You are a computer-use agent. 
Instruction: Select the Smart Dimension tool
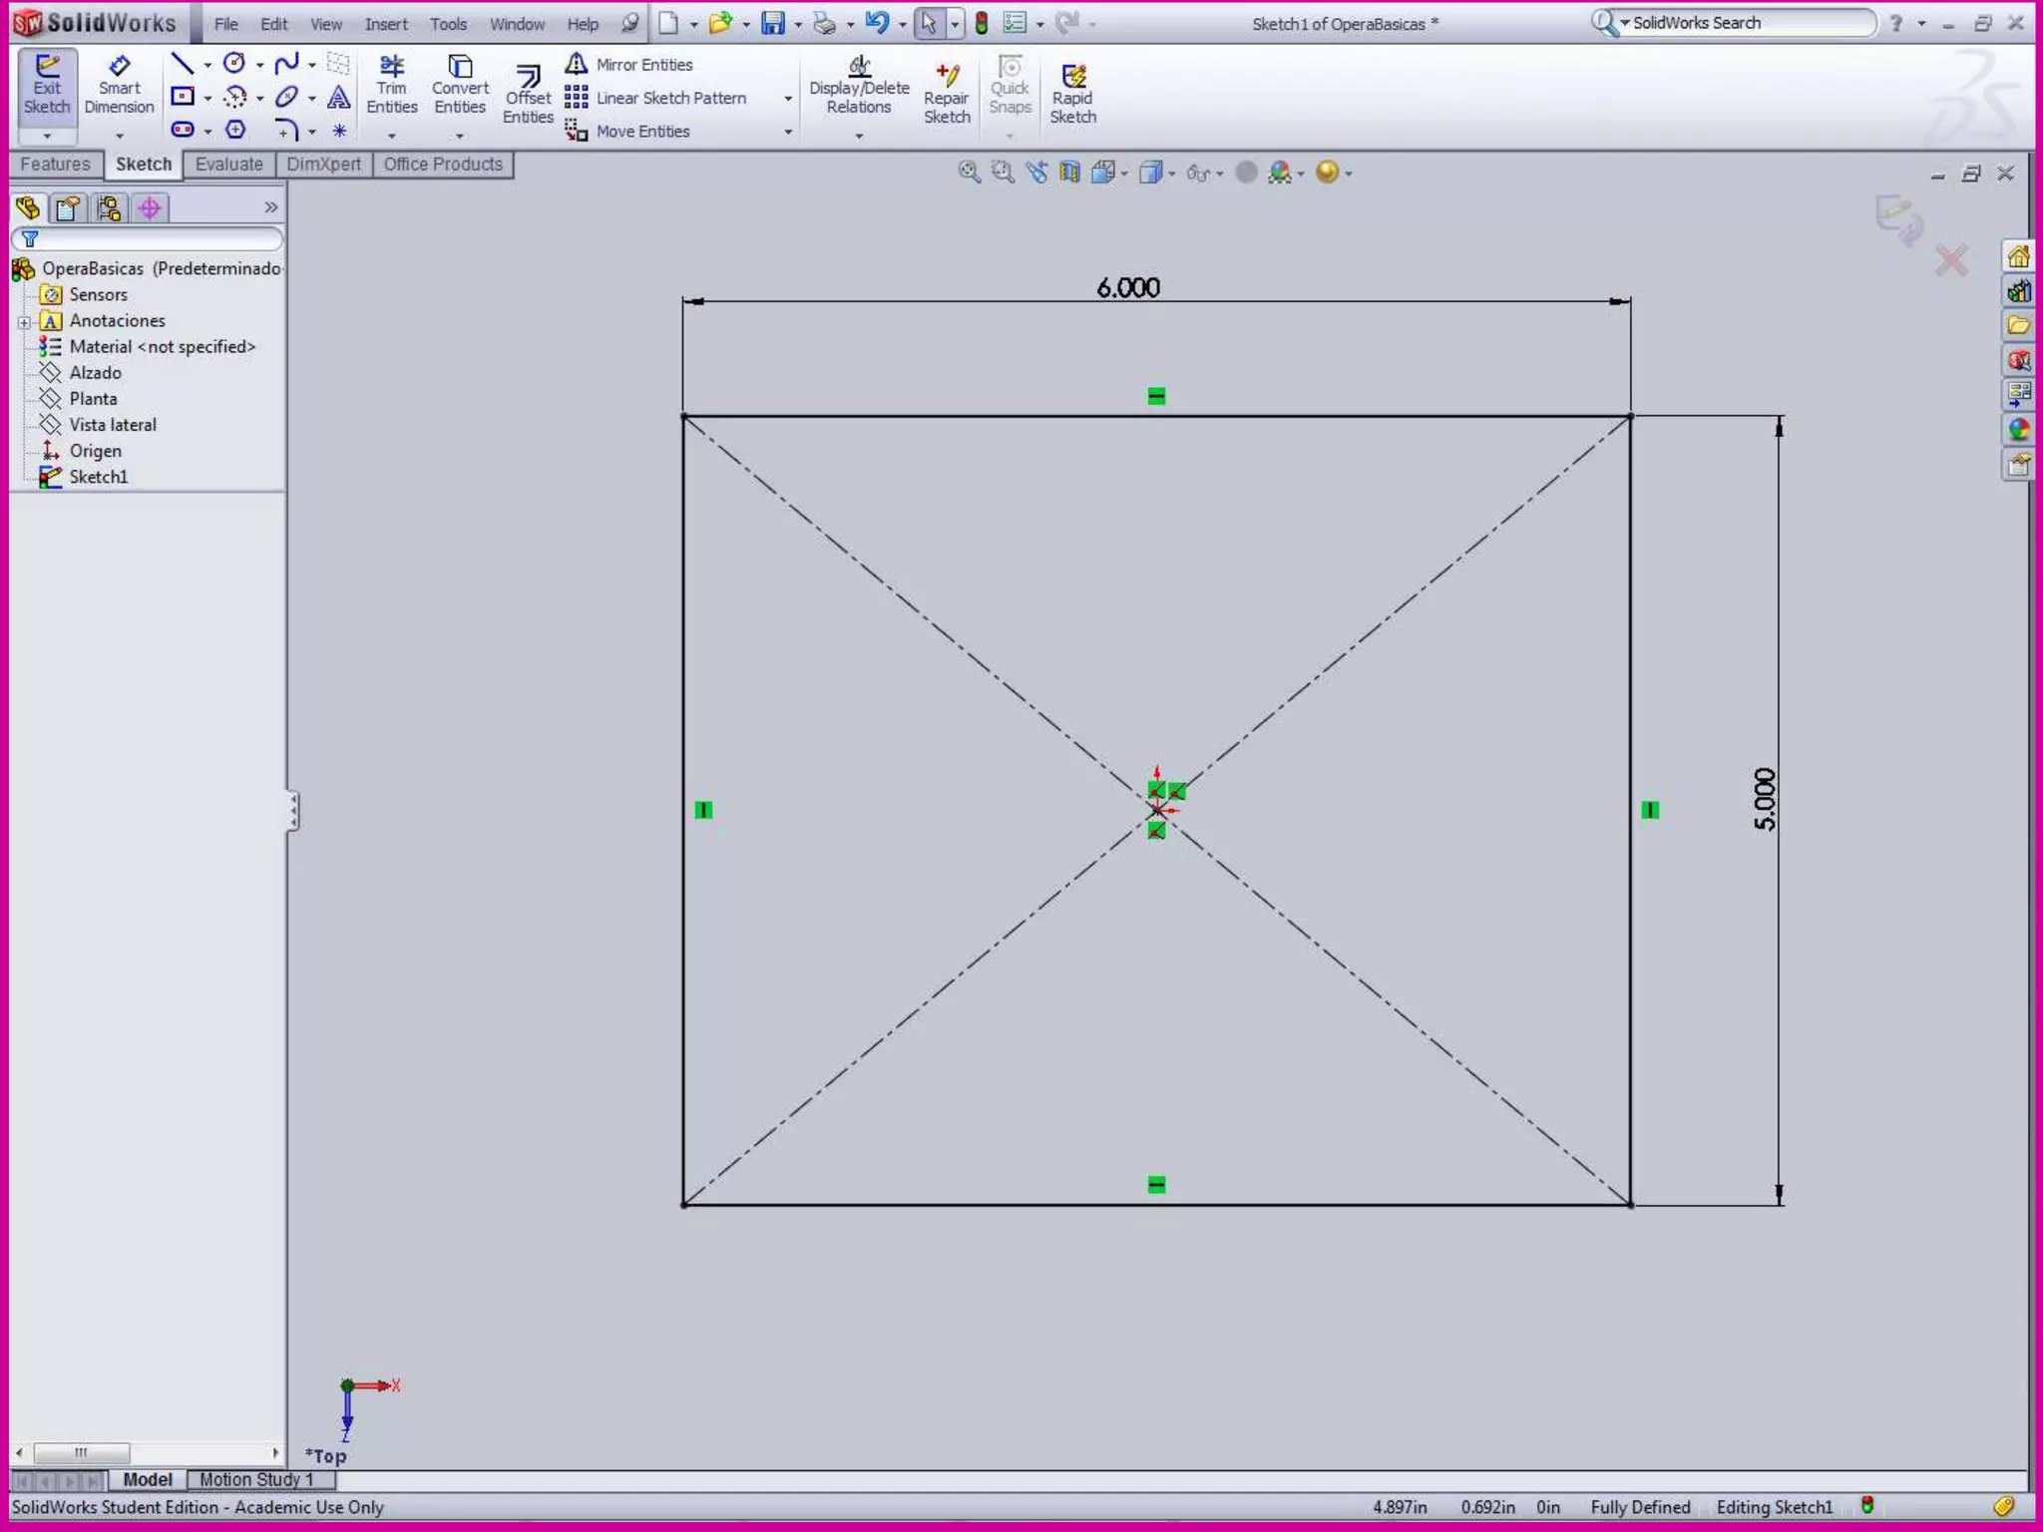pyautogui.click(x=119, y=86)
